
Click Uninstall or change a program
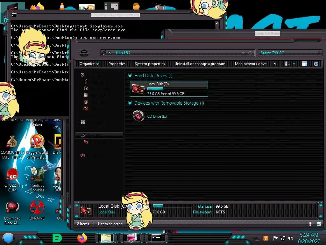tap(200, 64)
